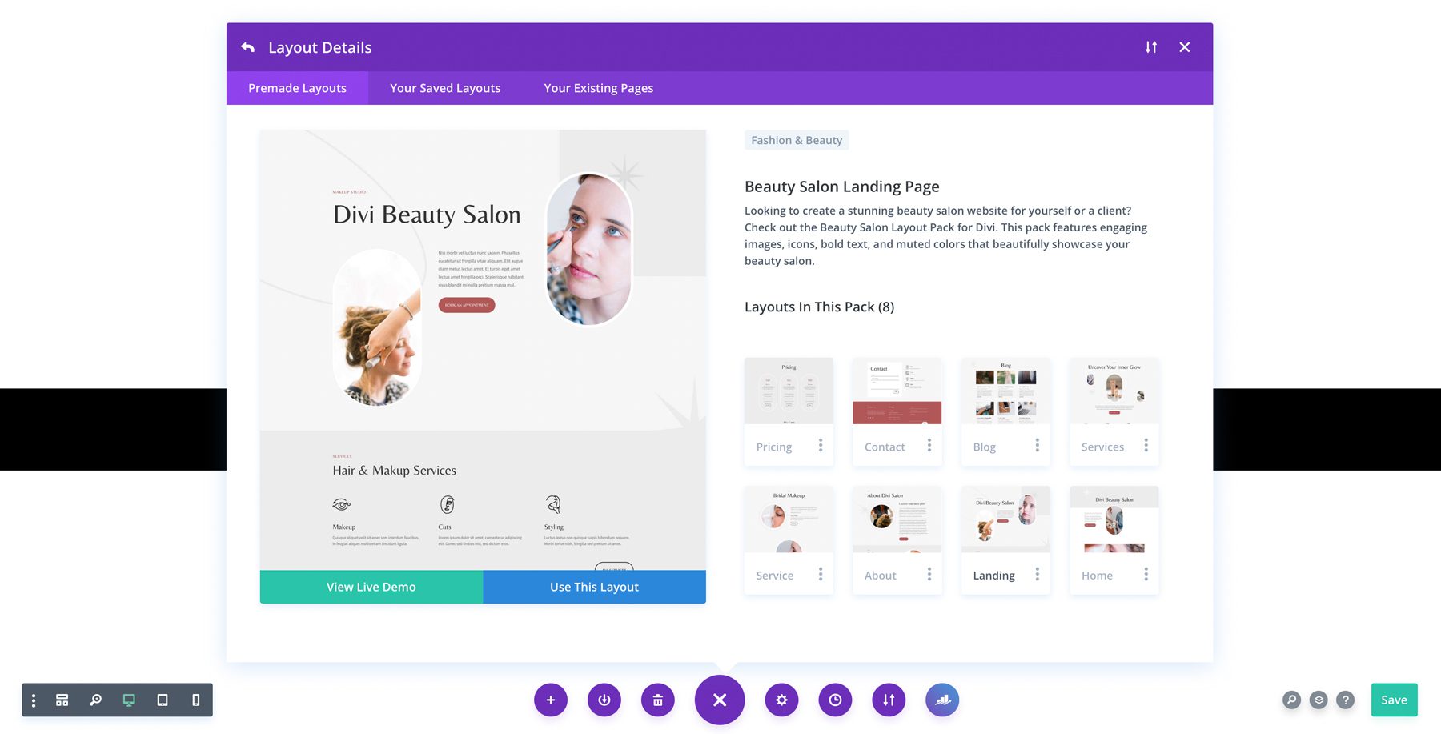Open the editing history panel
1441x734 pixels.
[835, 700]
